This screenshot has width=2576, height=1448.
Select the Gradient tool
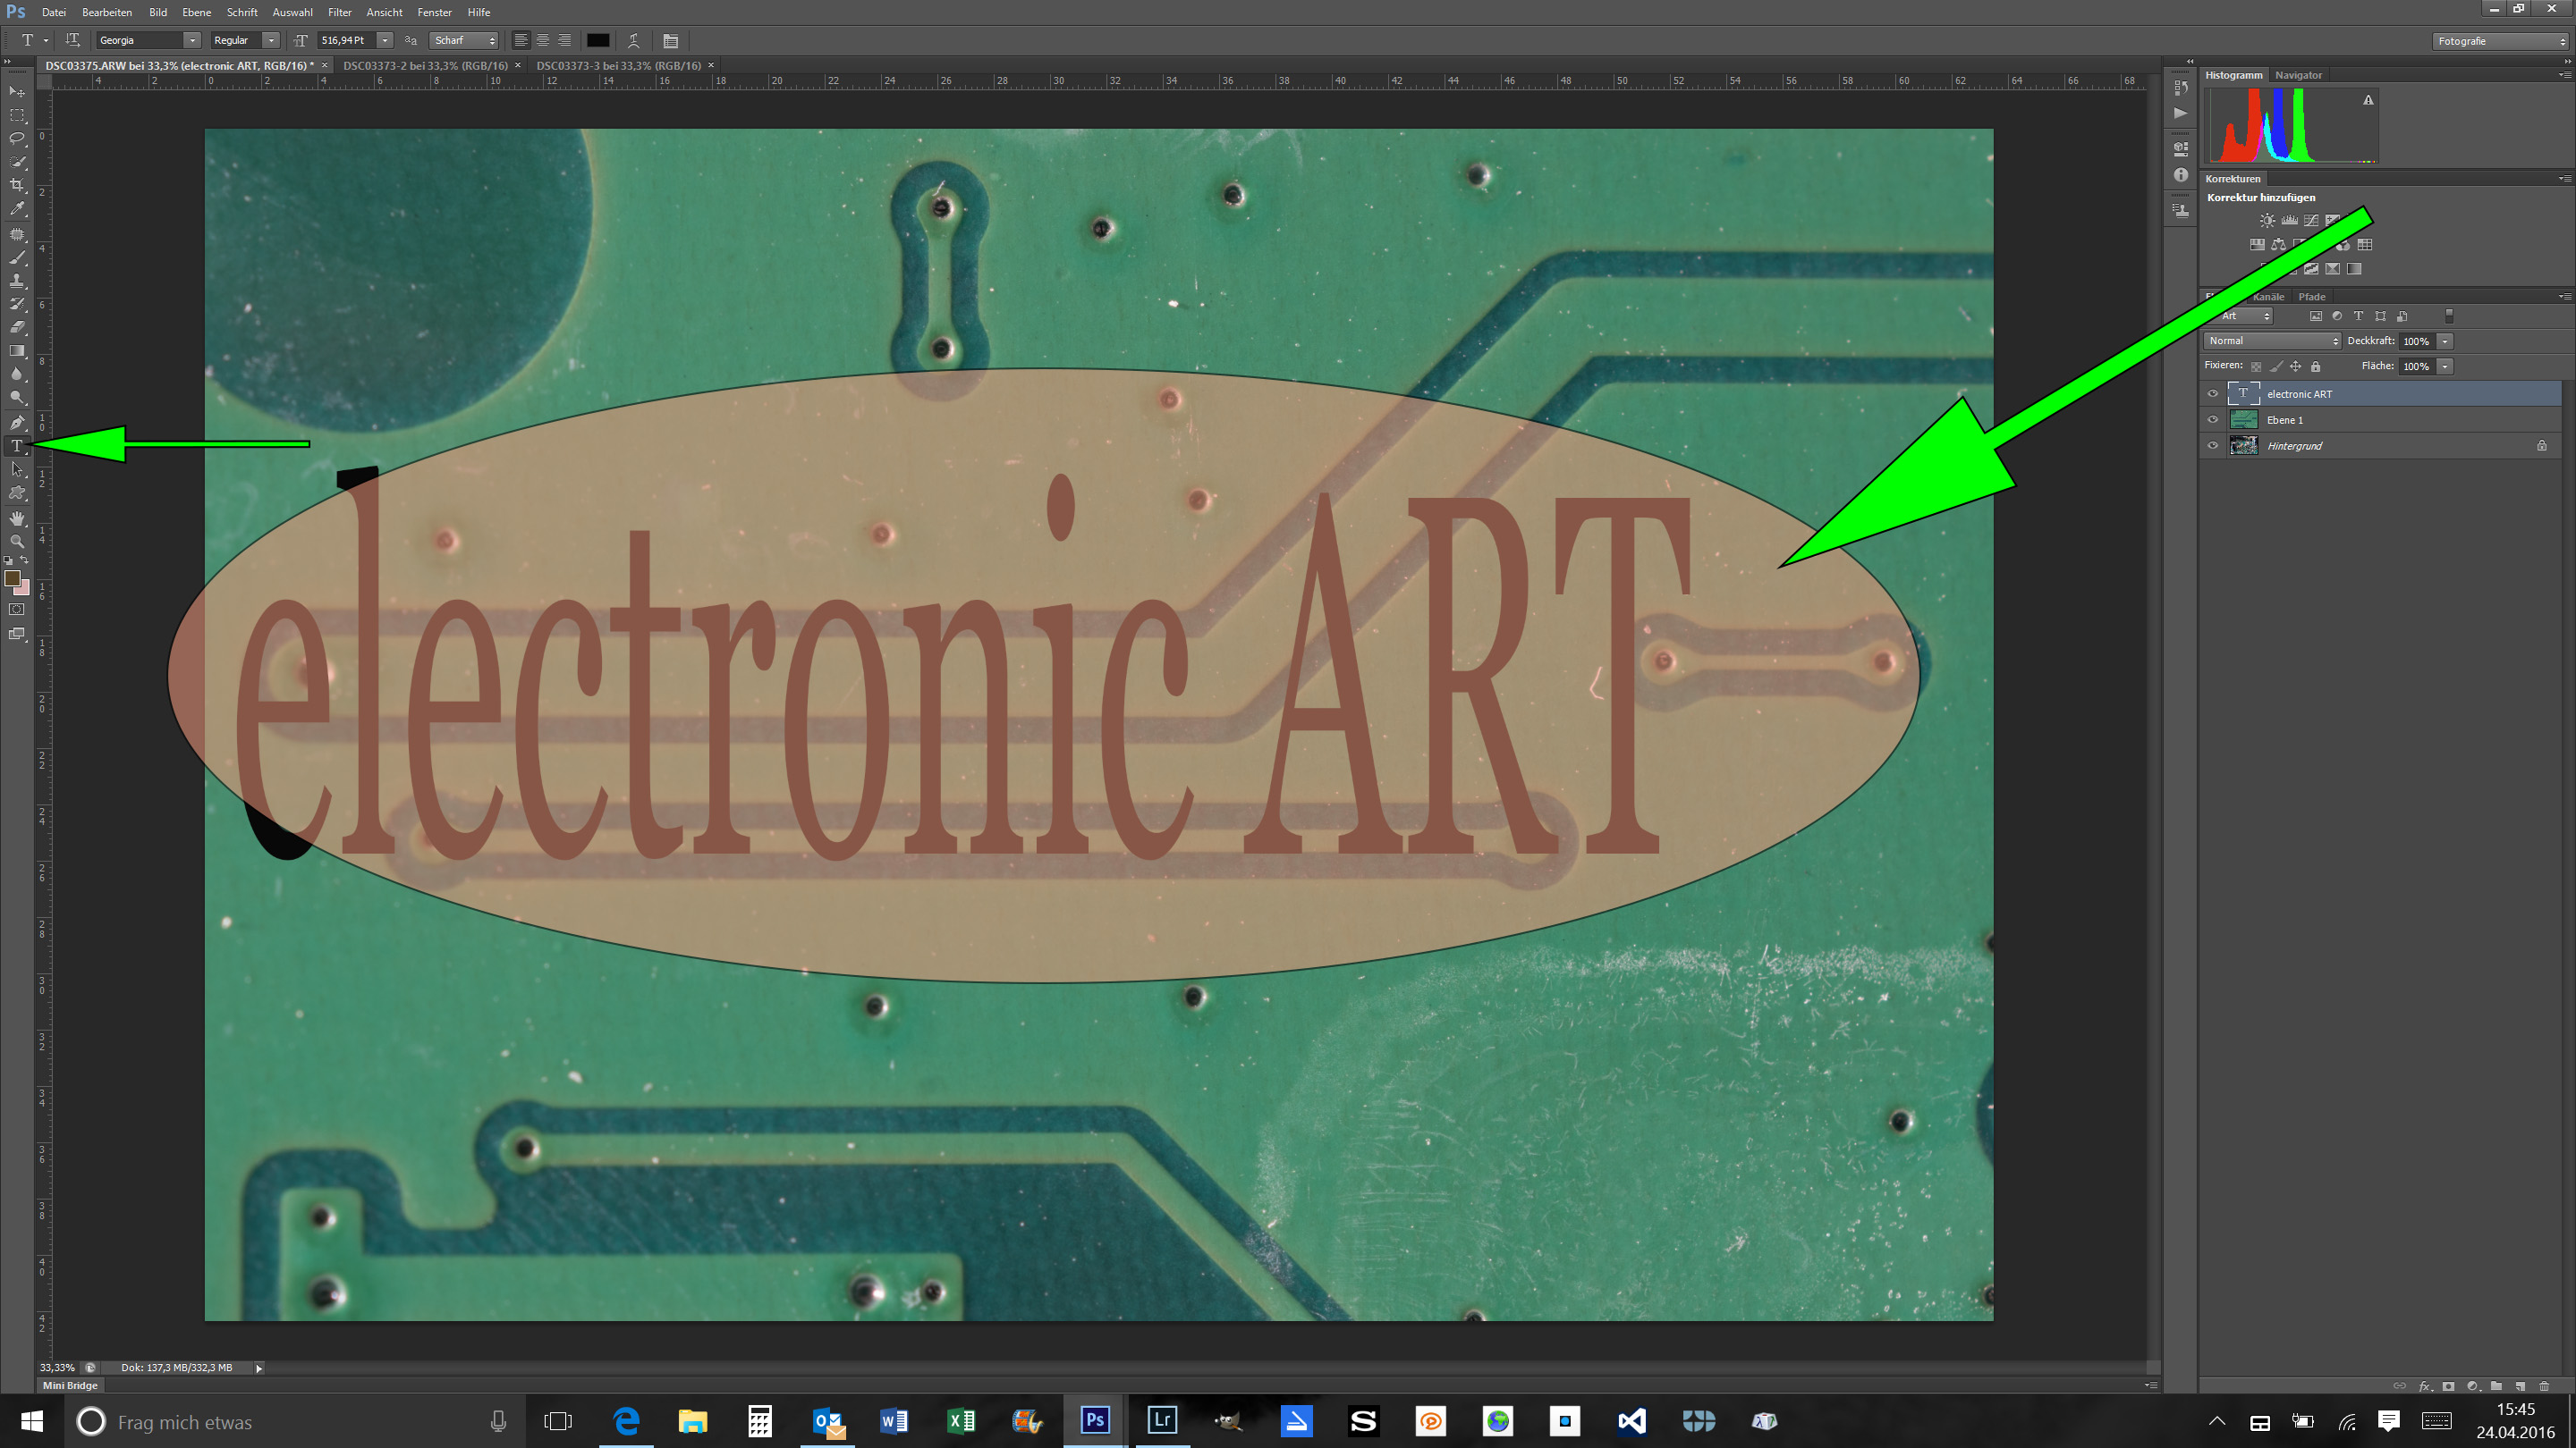click(17, 350)
